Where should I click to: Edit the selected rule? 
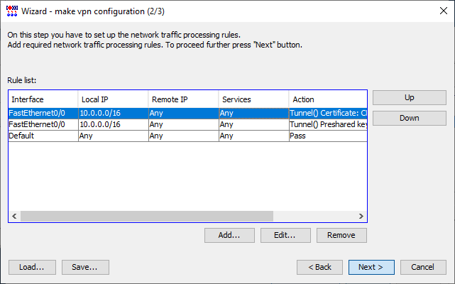285,235
